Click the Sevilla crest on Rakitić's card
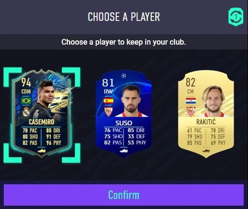The image size is (248, 209). tap(191, 111)
